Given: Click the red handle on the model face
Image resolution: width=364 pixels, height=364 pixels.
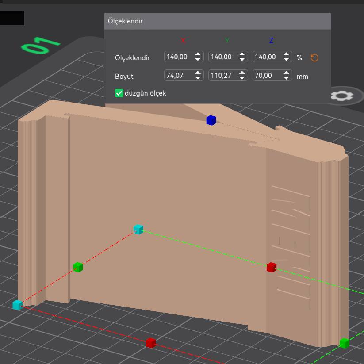Looking at the screenshot, I should click(x=272, y=267).
